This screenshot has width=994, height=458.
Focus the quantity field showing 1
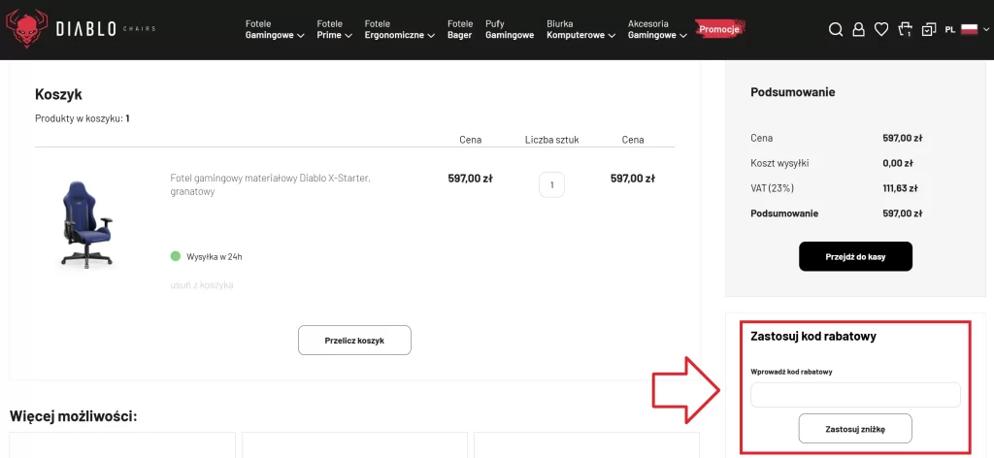(551, 185)
